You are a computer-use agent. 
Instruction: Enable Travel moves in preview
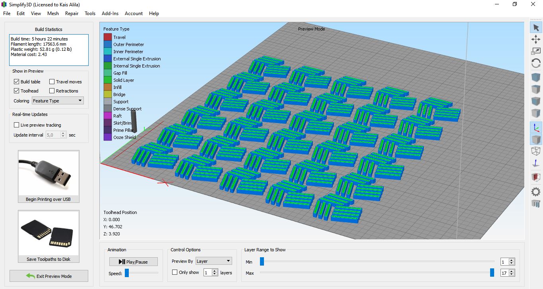(52, 82)
